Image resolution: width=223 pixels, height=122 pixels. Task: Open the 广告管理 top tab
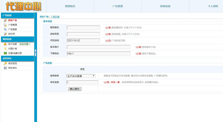pos(118,6)
